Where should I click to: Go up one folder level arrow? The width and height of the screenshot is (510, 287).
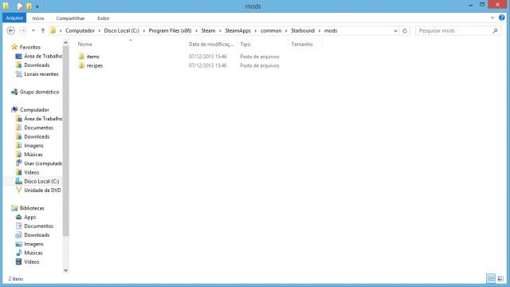(42, 30)
